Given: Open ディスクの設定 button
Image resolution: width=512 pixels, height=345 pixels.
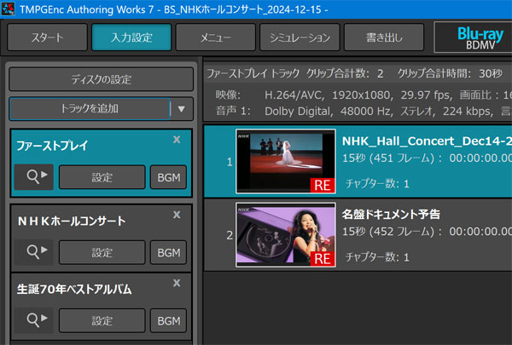Looking at the screenshot, I should tap(102, 79).
